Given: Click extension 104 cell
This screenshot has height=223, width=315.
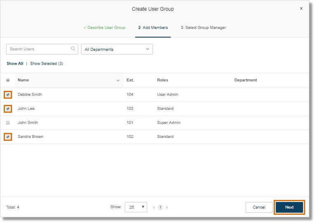Looking at the screenshot, I should point(130,95).
